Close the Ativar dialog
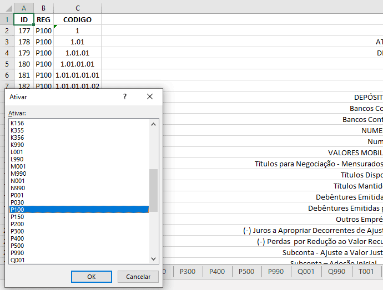Viewport: 383px width, 290px height. pos(150,96)
